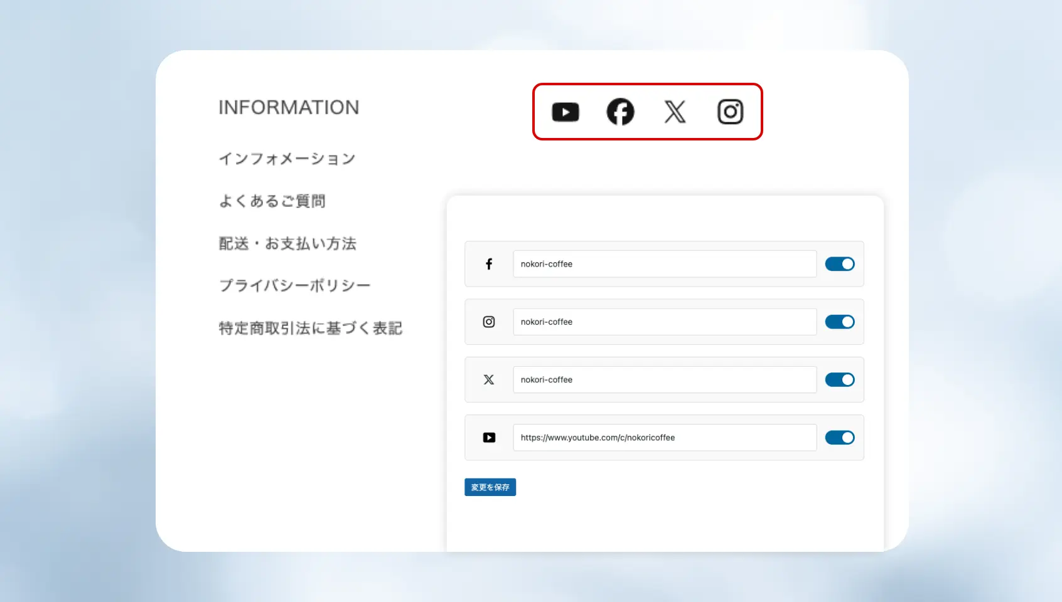Screen dimensions: 1062x602
Task: Open the large Instagram icon link
Action: pos(730,112)
